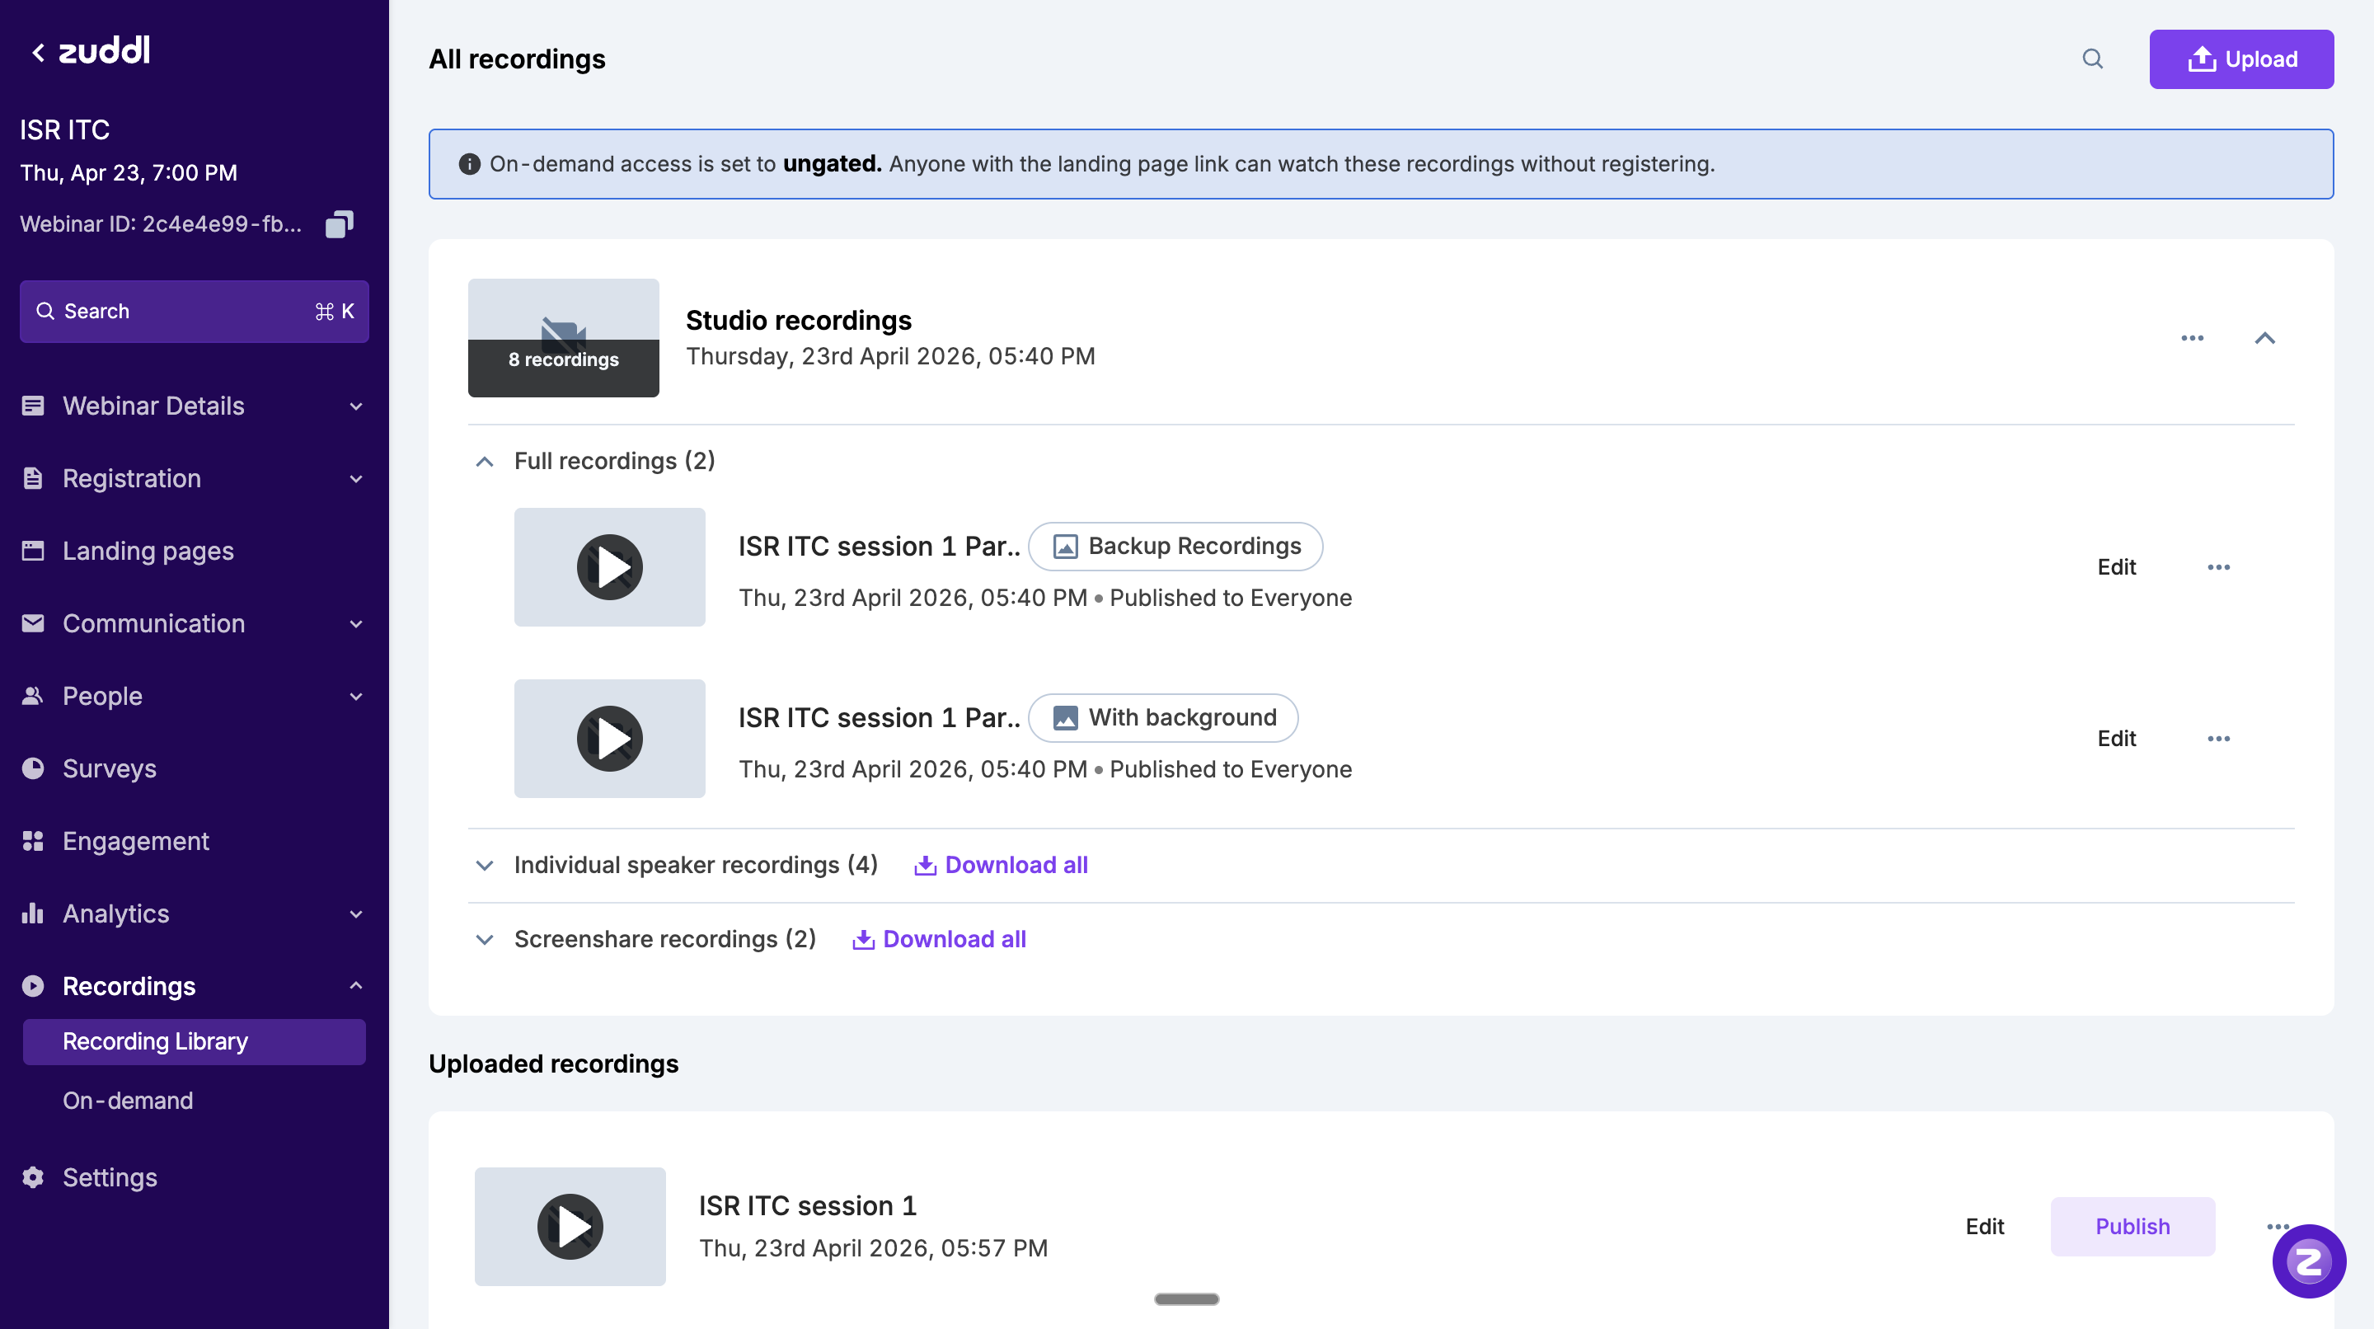Screen dimensions: 2374x1329
Task: Open the Settings gear in the sidebar
Action: (33, 1178)
